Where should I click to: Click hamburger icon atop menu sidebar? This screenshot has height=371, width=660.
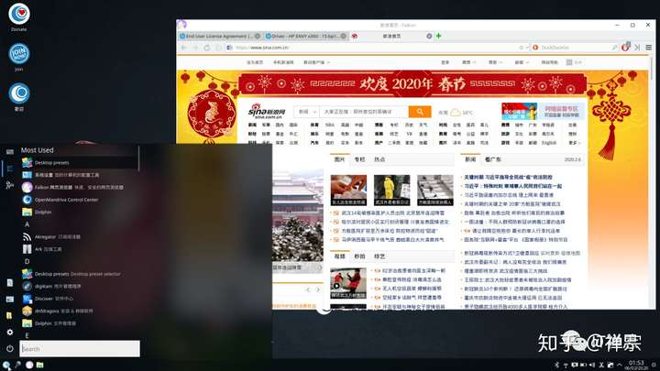[10, 151]
